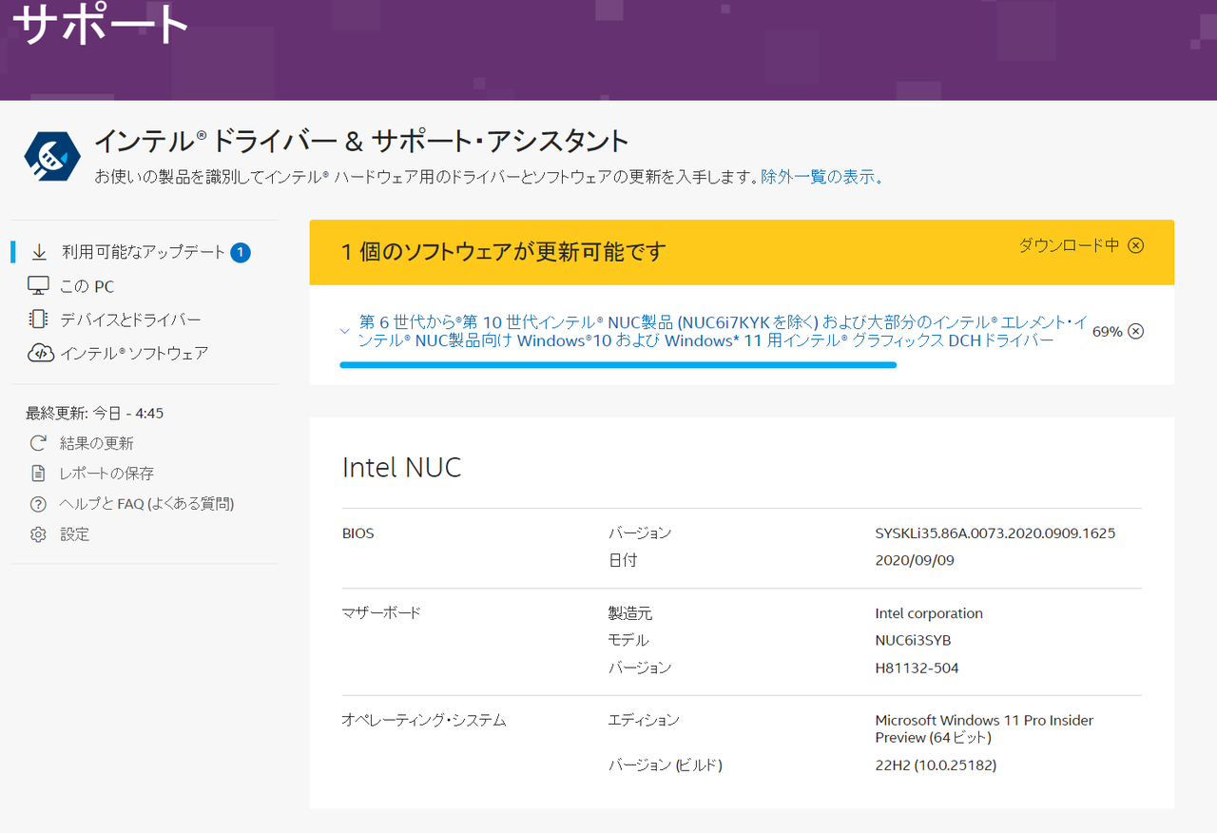
Task: Click the blue update count badge
Action: [241, 252]
